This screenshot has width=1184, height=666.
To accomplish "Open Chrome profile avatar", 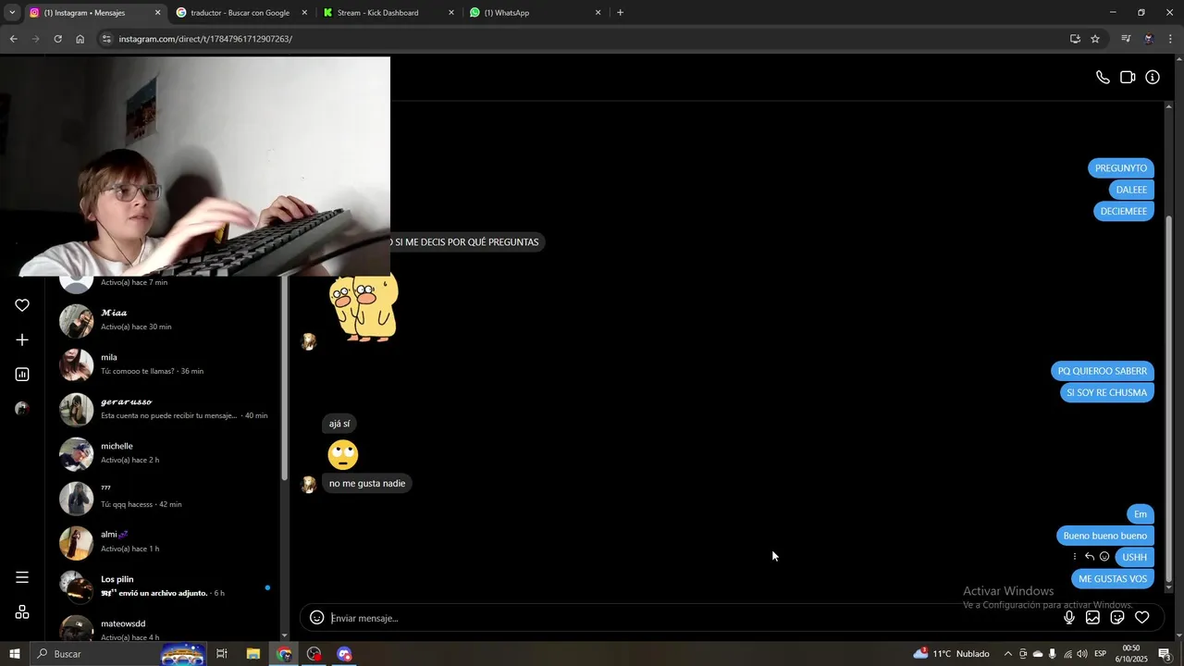I will pyautogui.click(x=1149, y=39).
